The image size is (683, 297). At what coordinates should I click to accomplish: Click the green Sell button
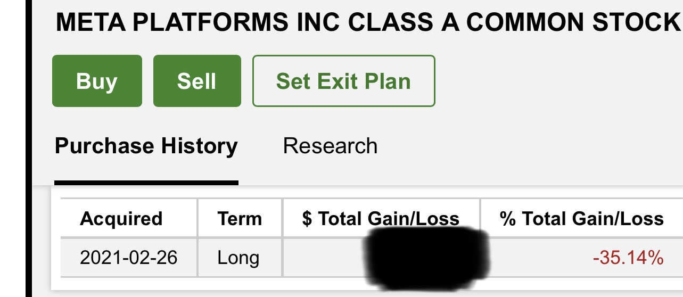pos(197,81)
